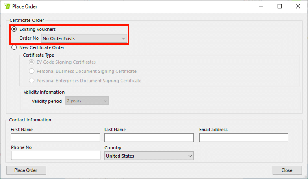Choose Personal Business Document Signing Certificate

(x=32, y=71)
